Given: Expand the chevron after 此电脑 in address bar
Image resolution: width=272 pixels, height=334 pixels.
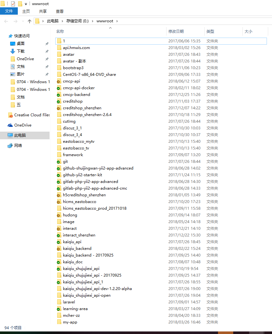Looking at the screenshot, I should click(62, 21).
